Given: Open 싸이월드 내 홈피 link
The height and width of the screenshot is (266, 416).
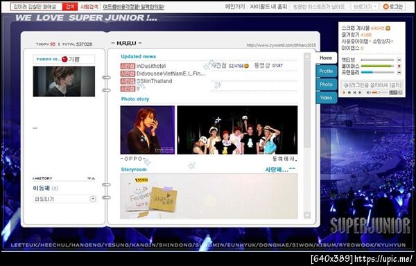Looking at the screenshot, I should point(268,7).
